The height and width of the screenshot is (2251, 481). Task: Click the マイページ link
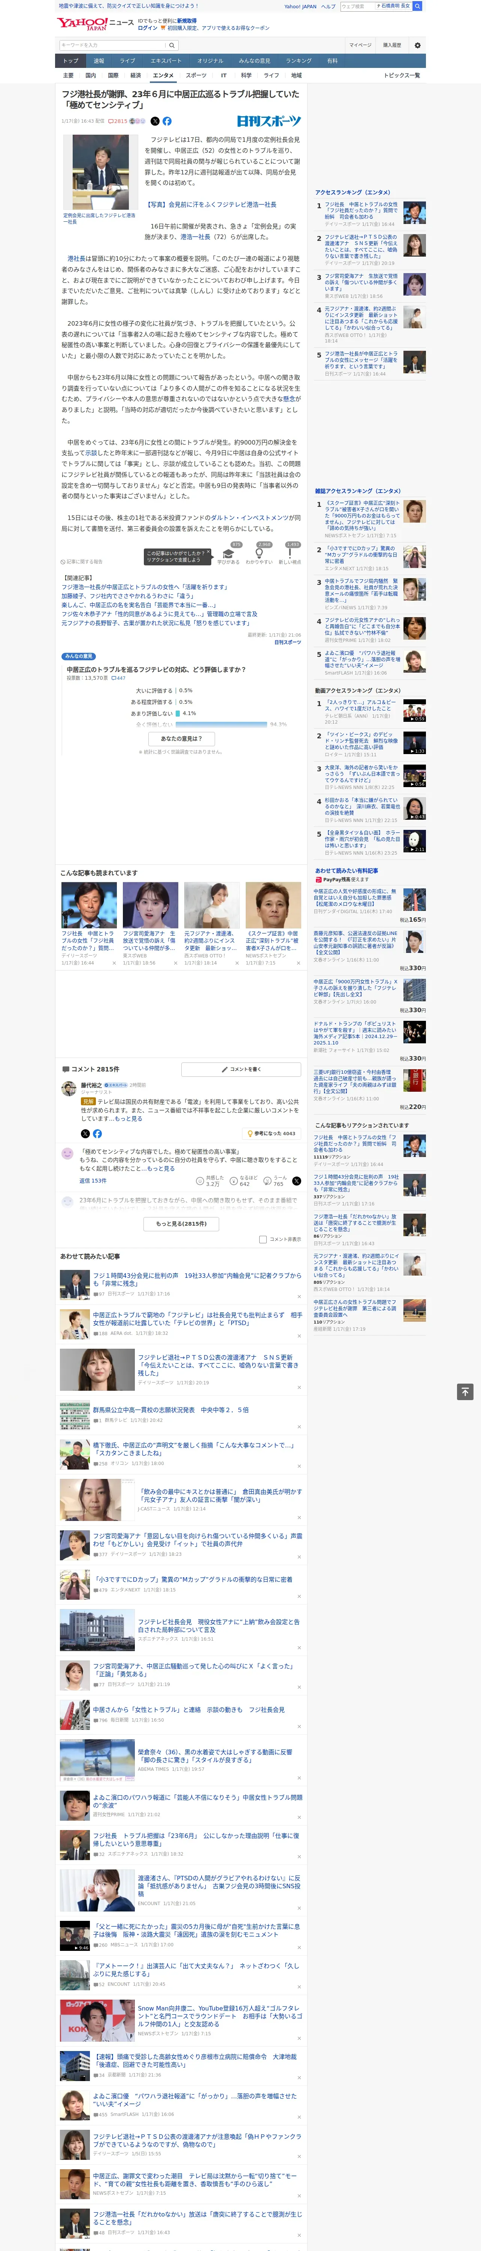click(x=360, y=45)
